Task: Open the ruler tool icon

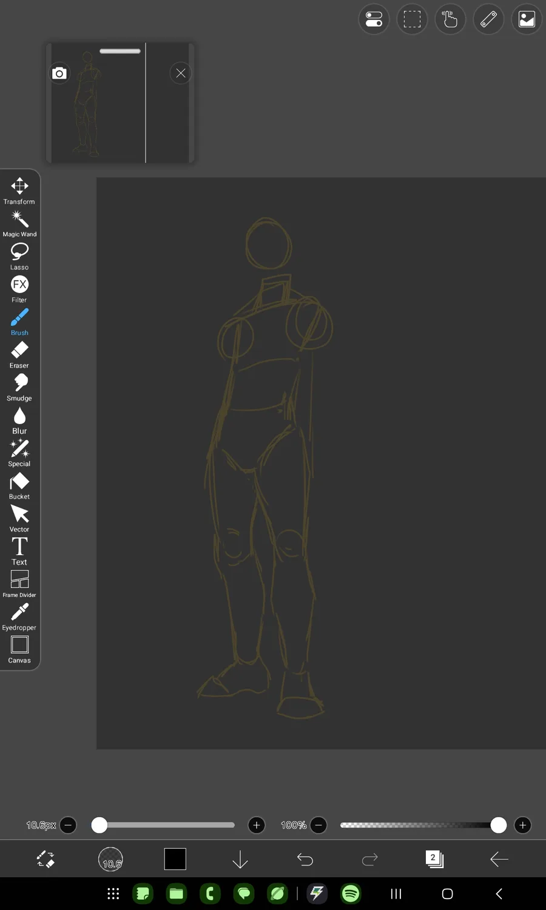Action: point(488,19)
